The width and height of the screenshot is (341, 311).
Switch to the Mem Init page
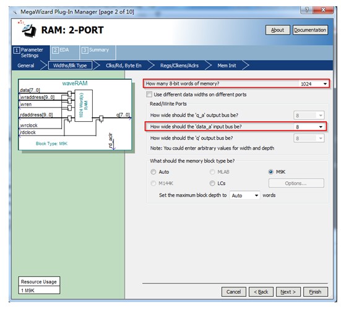click(227, 66)
